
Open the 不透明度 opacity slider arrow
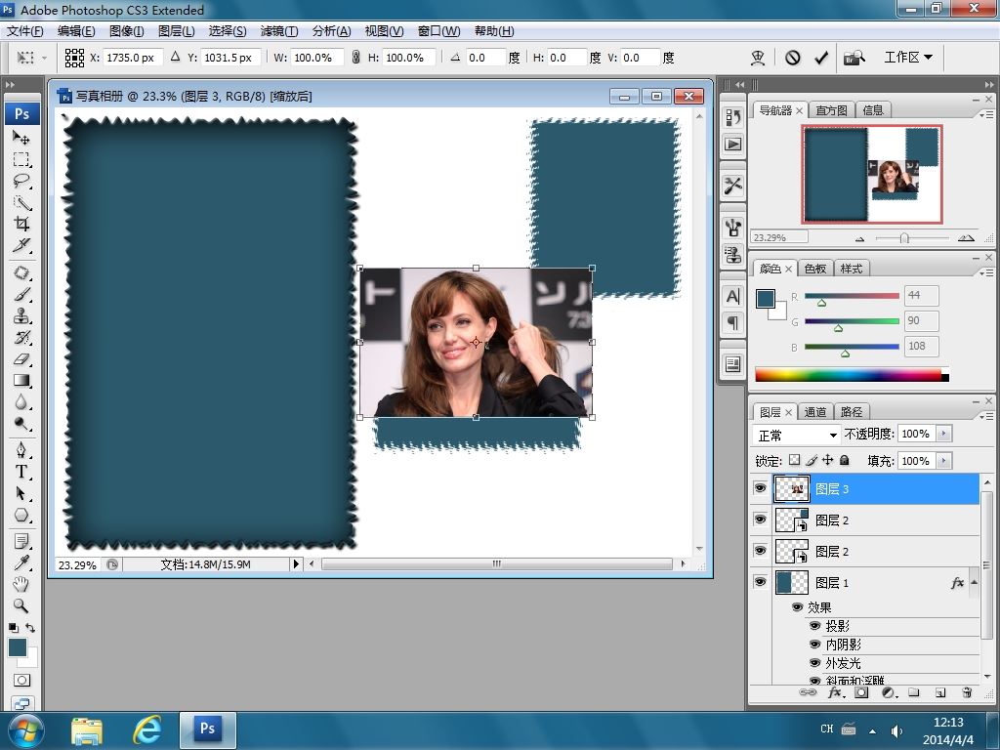(x=944, y=434)
